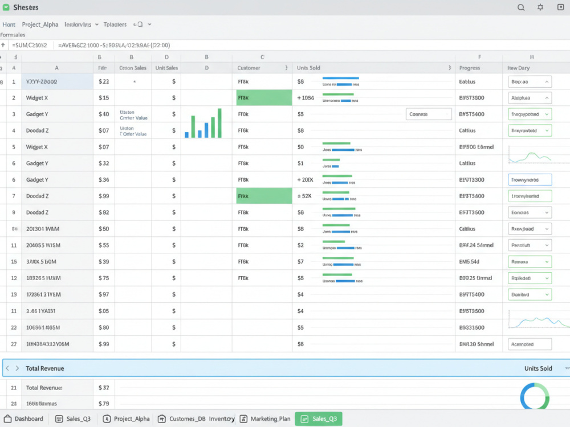
Task: Click the Unit Sales column header
Action: point(166,68)
